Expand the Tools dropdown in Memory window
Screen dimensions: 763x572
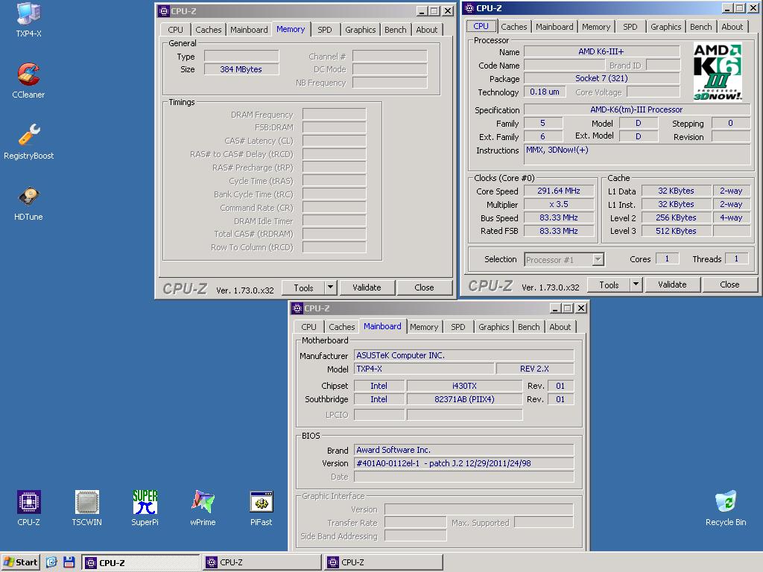click(x=330, y=287)
